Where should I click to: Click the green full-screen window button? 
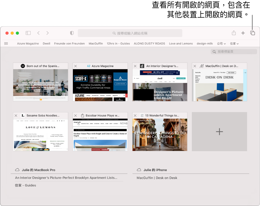[17, 33]
